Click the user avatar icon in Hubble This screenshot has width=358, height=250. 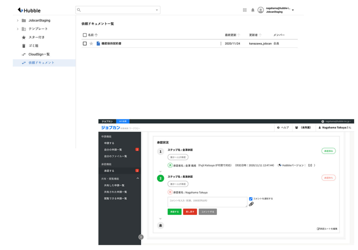(261, 10)
